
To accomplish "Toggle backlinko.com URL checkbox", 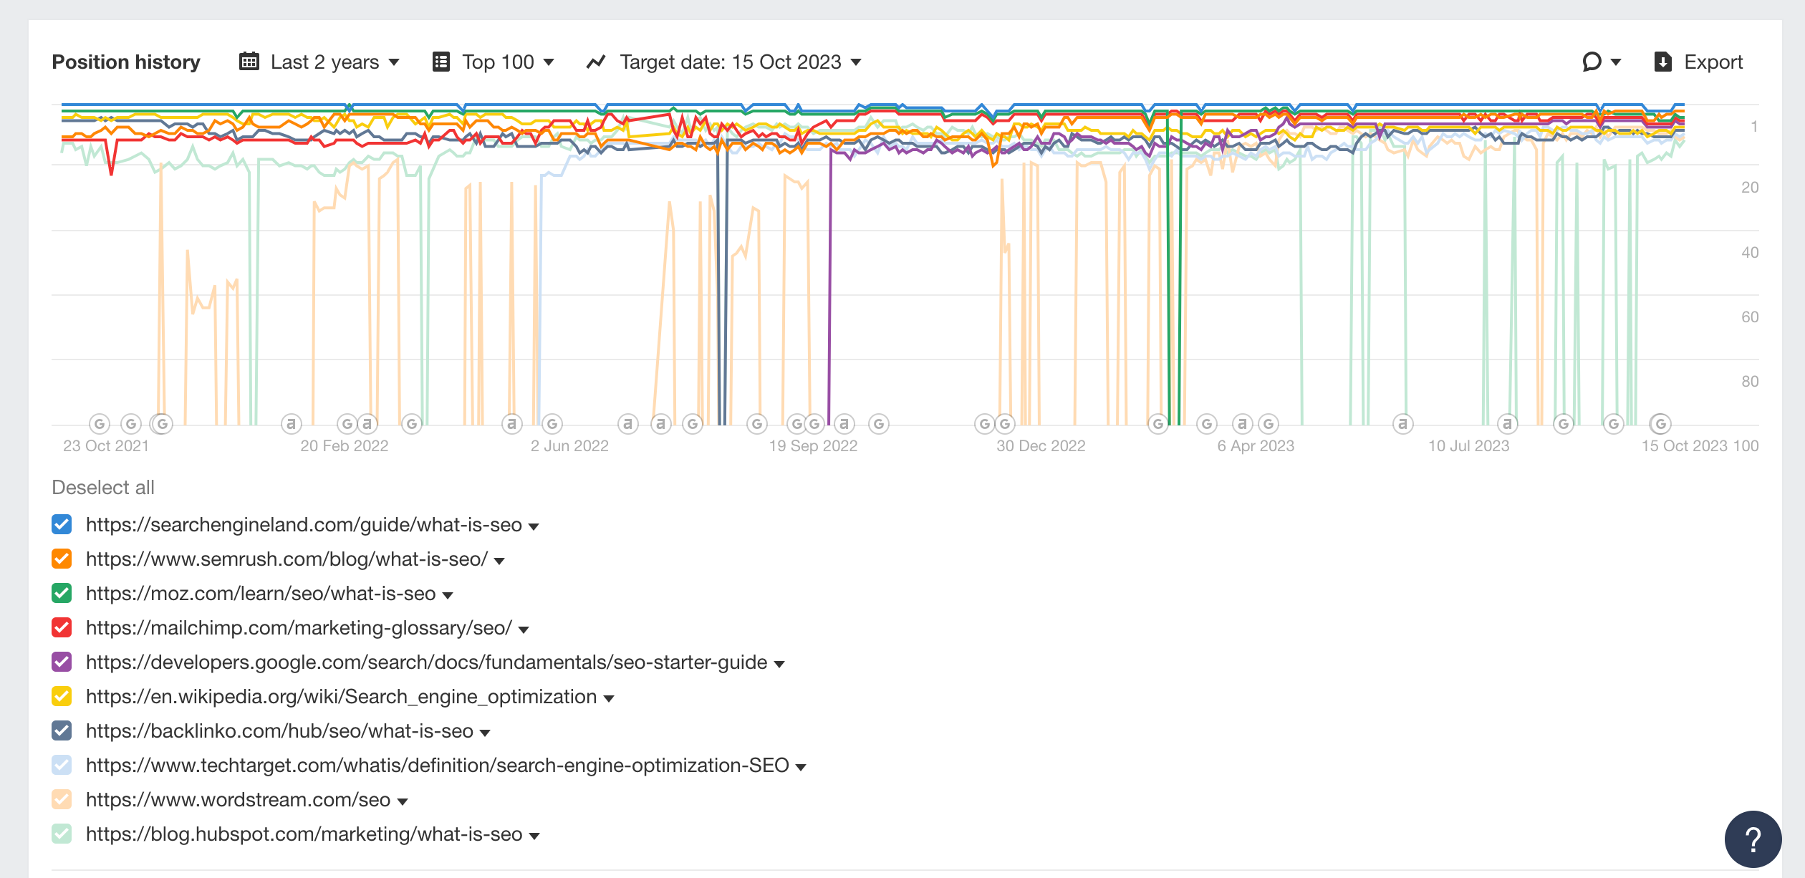I will (62, 730).
